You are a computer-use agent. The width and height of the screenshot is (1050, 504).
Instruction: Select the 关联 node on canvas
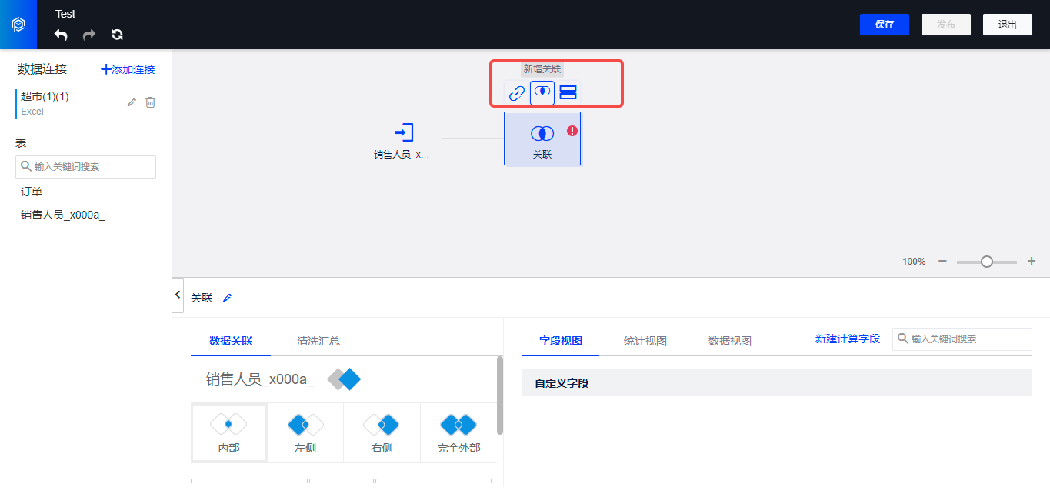(542, 139)
